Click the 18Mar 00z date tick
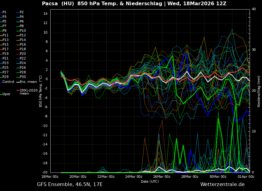 point(50,177)
